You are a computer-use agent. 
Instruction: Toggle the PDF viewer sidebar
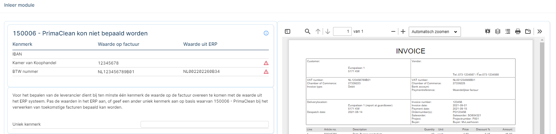pyautogui.click(x=288, y=31)
